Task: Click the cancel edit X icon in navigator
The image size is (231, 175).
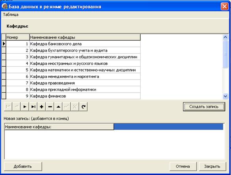Action: [75, 107]
